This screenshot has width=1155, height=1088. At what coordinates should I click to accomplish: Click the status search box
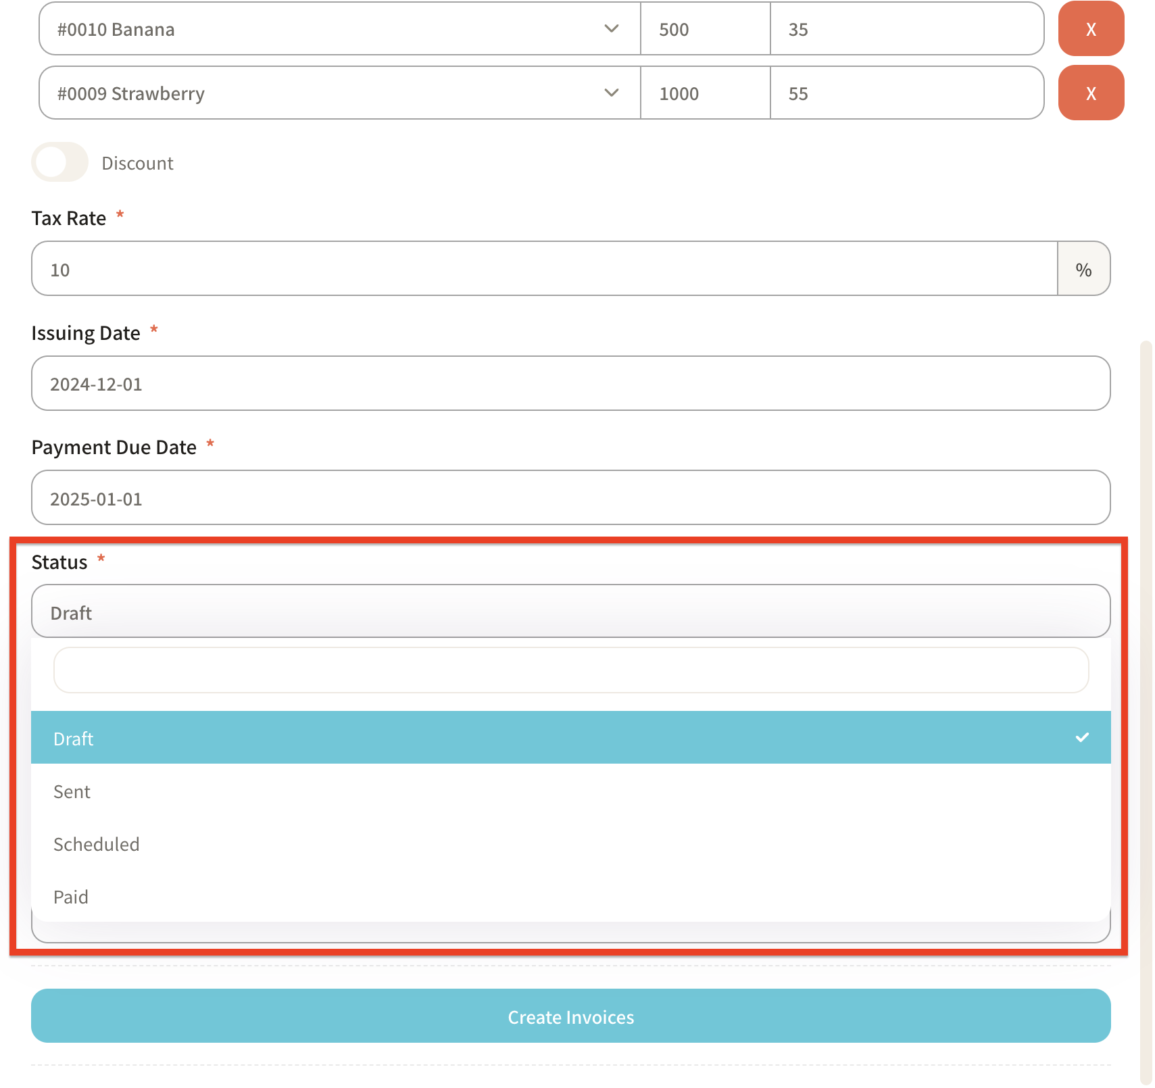[570, 670]
